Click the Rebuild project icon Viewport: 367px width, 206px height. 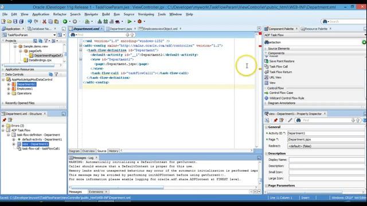click(106, 22)
